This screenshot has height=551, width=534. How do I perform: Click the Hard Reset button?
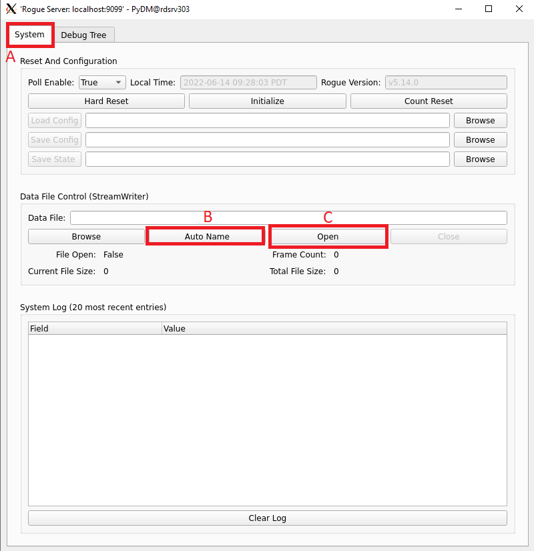pos(106,101)
